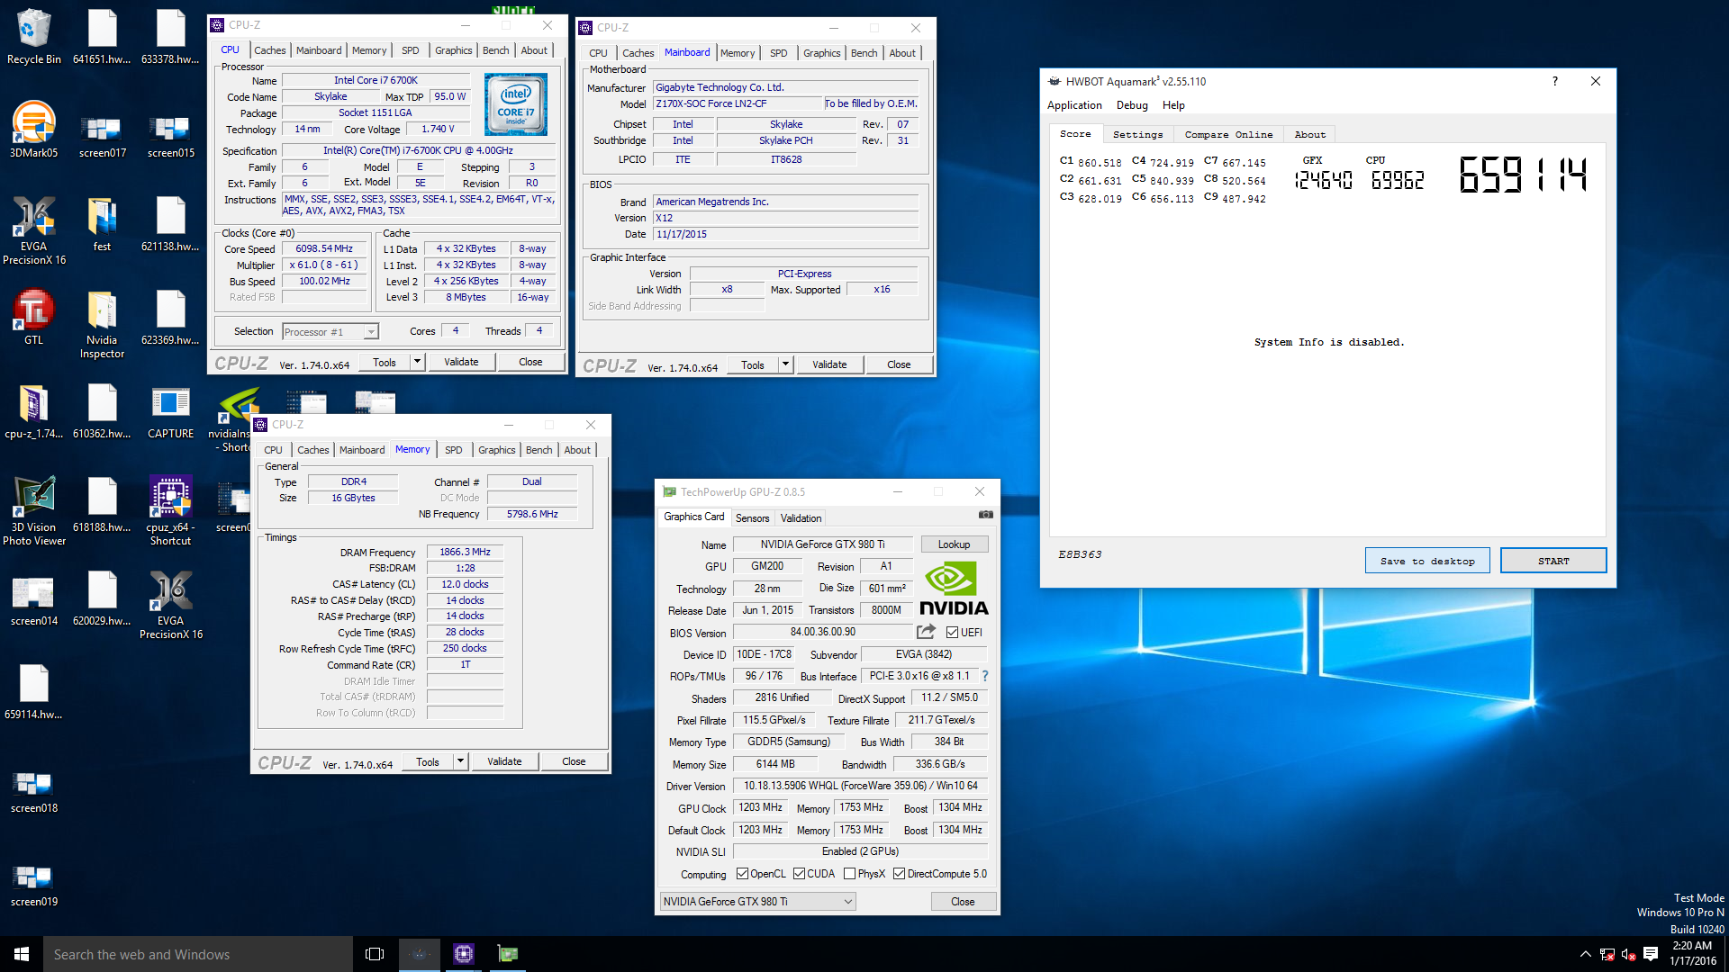Toggle UEFI checkbox in GPU-Z

coord(952,633)
